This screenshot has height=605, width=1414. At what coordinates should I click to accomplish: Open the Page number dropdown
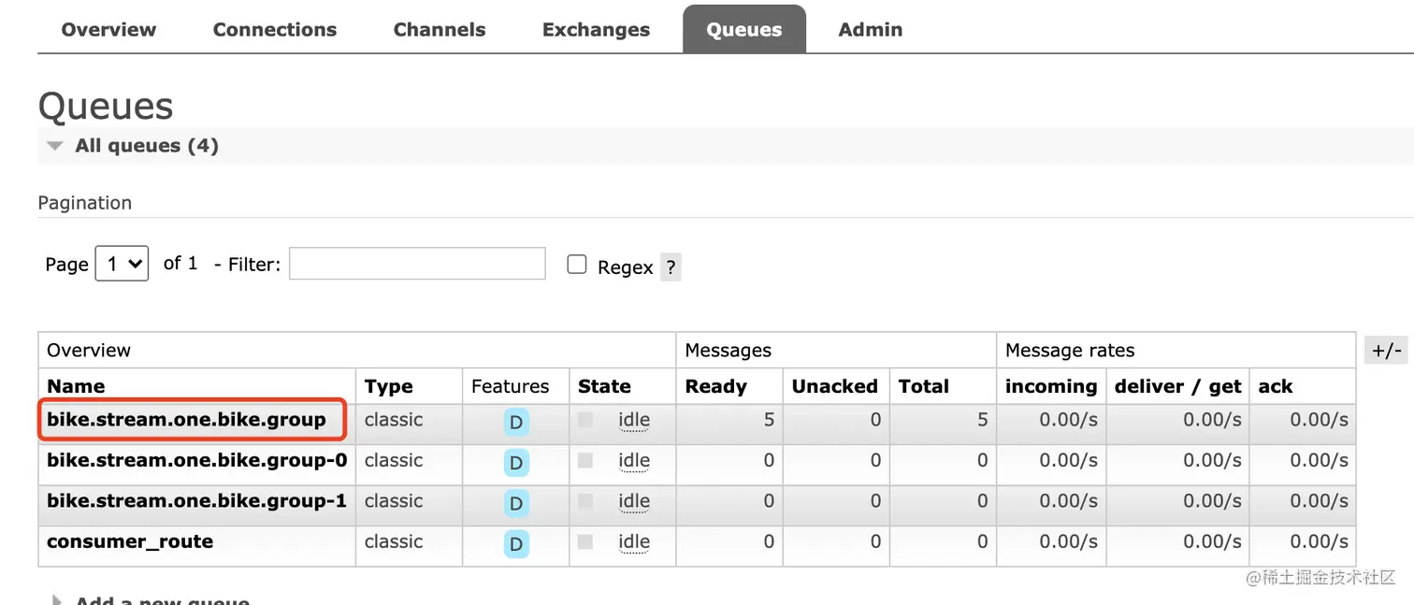tap(122, 265)
